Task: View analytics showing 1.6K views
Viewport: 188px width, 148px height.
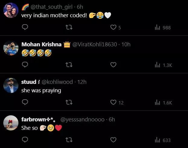Action: pyautogui.click(x=164, y=103)
